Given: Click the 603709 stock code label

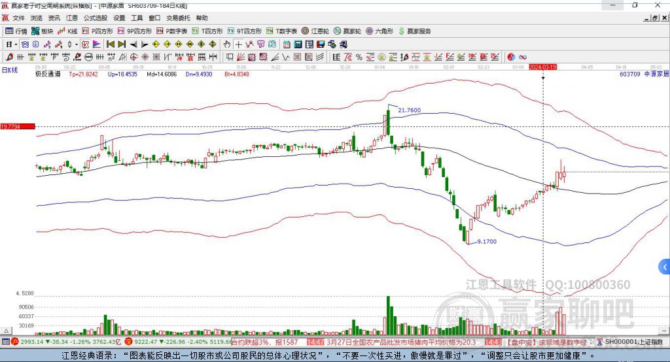Looking at the screenshot, I should click(630, 74).
